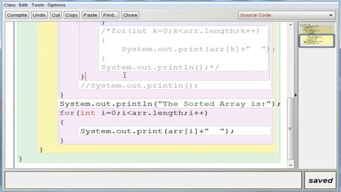Click the line 'for(int i=0;i<arr.length;i++)'
Screen dimensions: 341x192
click(x=134, y=113)
